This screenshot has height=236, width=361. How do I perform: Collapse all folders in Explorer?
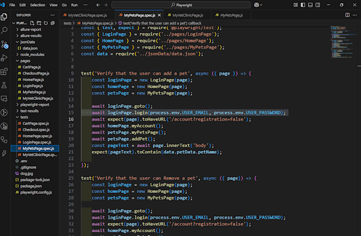[53, 23]
